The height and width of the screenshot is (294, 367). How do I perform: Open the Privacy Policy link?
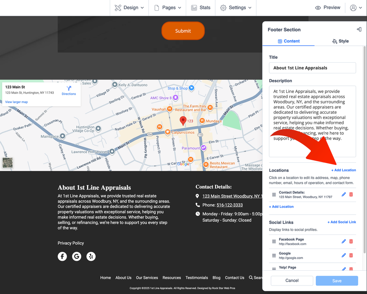[x=71, y=243]
